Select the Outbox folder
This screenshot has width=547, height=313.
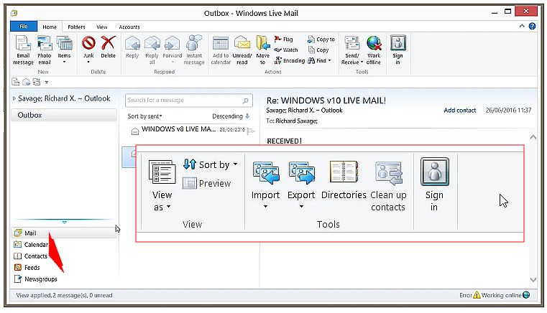pos(64,115)
